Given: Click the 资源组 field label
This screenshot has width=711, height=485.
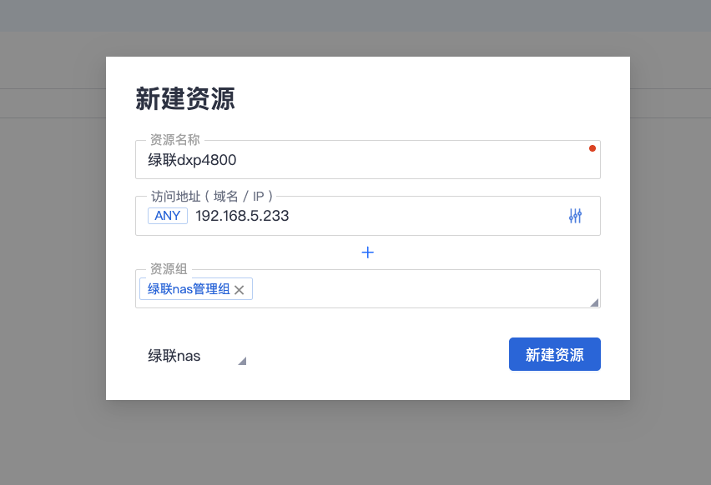Looking at the screenshot, I should click(168, 269).
